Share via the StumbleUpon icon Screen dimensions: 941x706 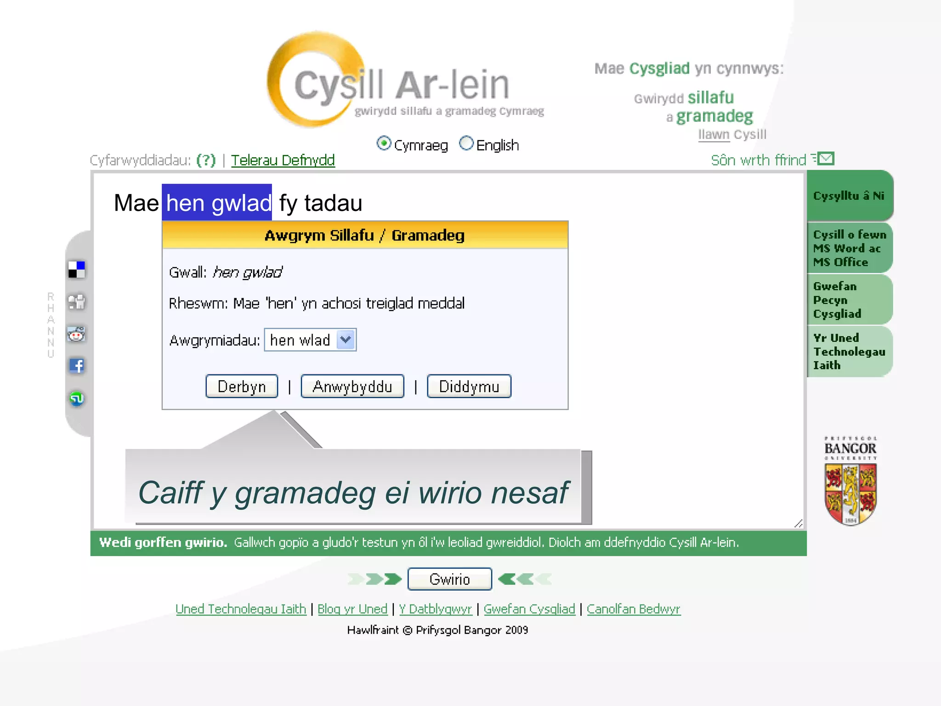(77, 398)
